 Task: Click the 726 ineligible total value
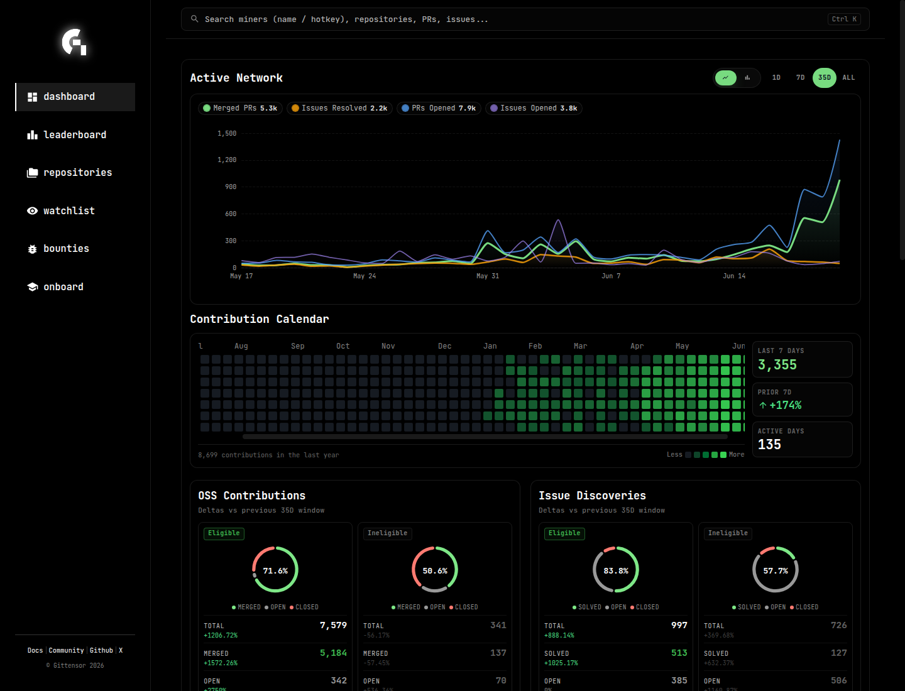click(839, 626)
